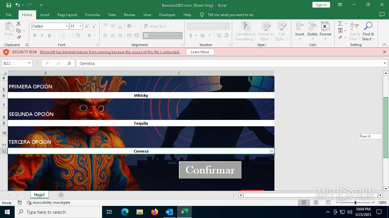Switch to Page Layout view in status bar

coord(316,203)
